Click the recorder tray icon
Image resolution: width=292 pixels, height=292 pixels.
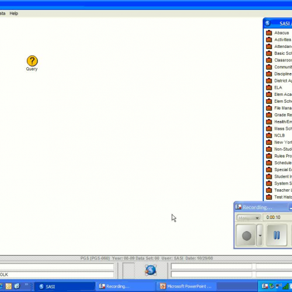265,286
